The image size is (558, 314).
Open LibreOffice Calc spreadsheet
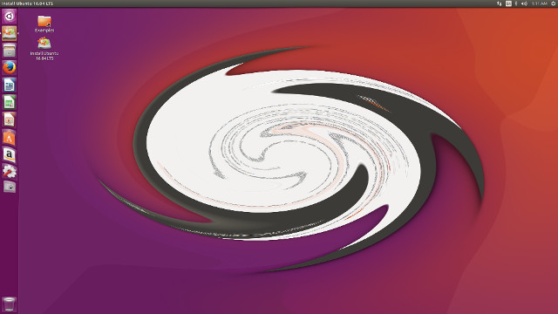coord(10,103)
